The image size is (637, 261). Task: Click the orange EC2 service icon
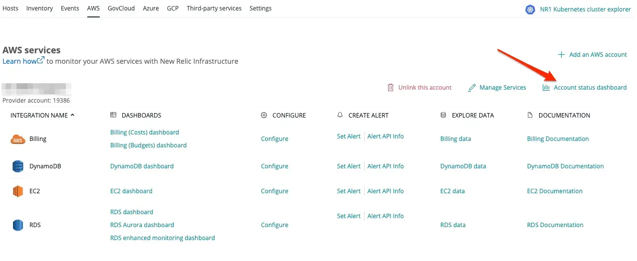pyautogui.click(x=18, y=191)
